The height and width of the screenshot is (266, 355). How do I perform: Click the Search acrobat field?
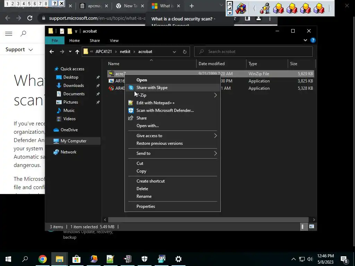(x=253, y=52)
